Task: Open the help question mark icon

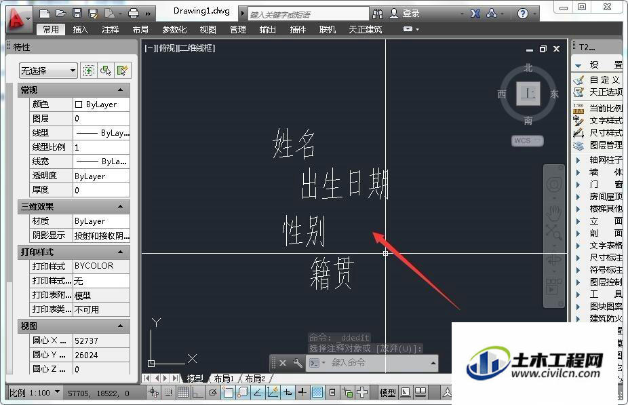Action: pos(522,14)
